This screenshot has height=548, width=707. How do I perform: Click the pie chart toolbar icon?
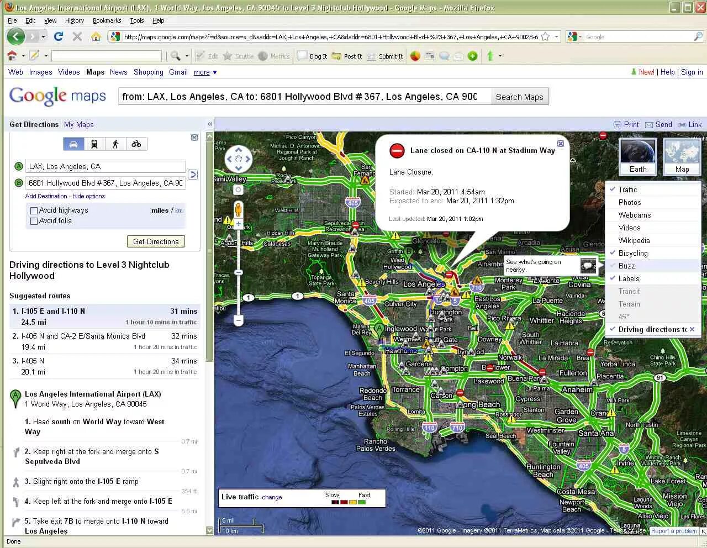[x=415, y=56]
